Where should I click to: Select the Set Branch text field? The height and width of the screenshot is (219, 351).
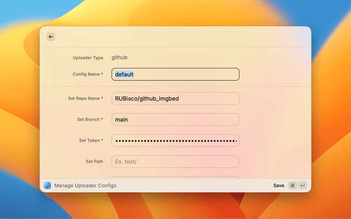click(x=175, y=119)
